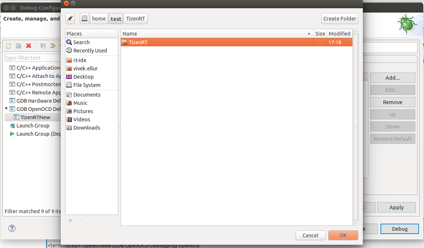The height and width of the screenshot is (248, 424).
Task: Sort files by the Name column header
Action: point(216,33)
